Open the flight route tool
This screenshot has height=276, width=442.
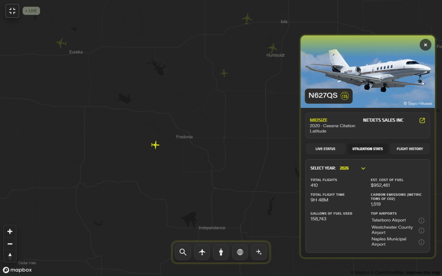point(259,252)
